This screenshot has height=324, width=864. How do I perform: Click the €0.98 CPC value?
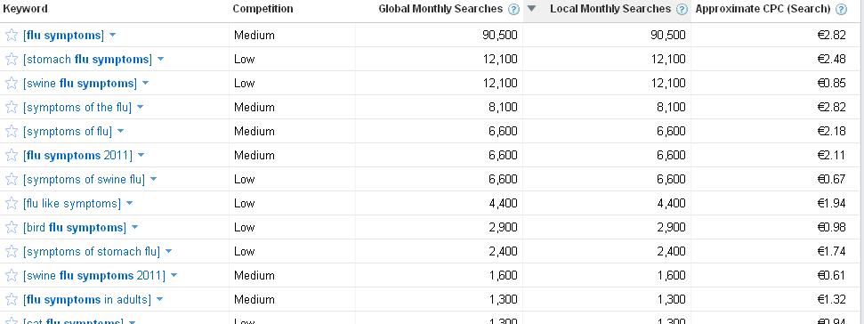[831, 227]
